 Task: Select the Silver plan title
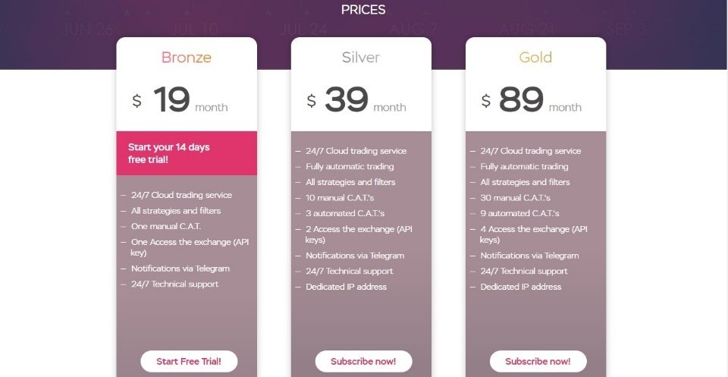coord(361,58)
